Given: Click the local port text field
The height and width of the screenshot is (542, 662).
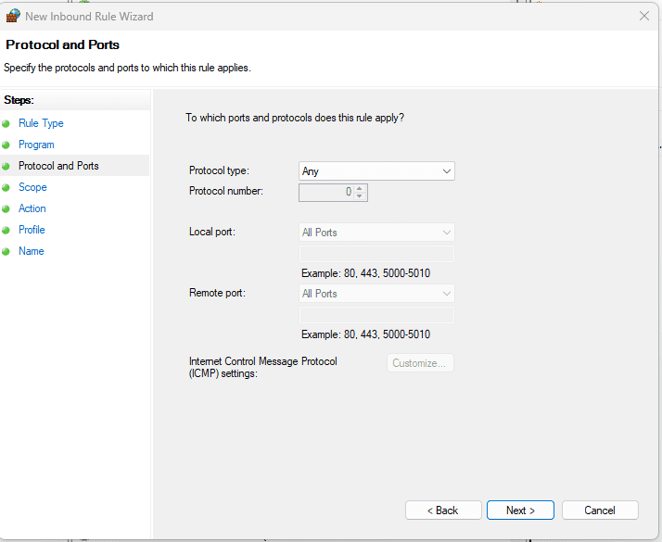Looking at the screenshot, I should (376, 254).
